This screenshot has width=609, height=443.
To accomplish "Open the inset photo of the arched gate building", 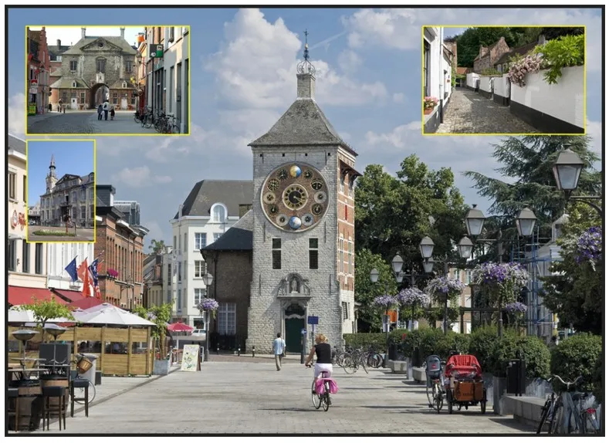I will [108, 80].
